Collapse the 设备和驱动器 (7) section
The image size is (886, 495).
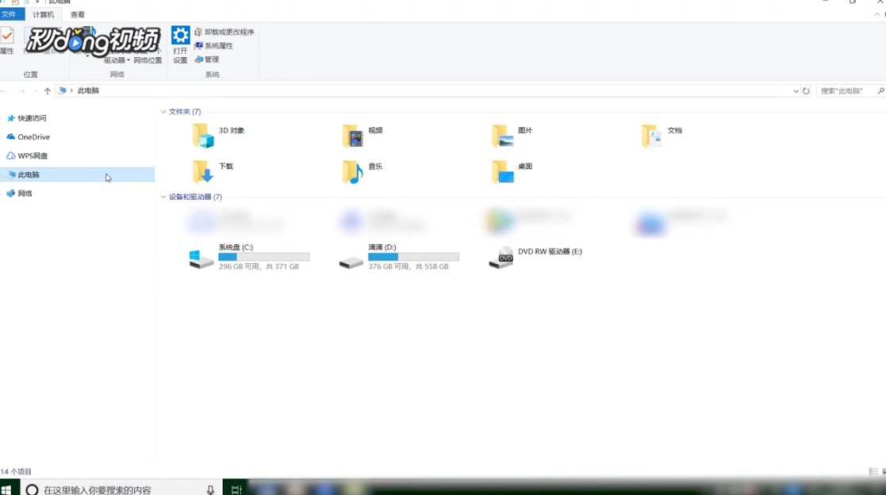[165, 197]
